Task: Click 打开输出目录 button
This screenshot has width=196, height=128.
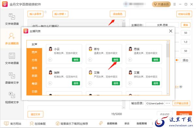Action: pyautogui.click(x=181, y=103)
